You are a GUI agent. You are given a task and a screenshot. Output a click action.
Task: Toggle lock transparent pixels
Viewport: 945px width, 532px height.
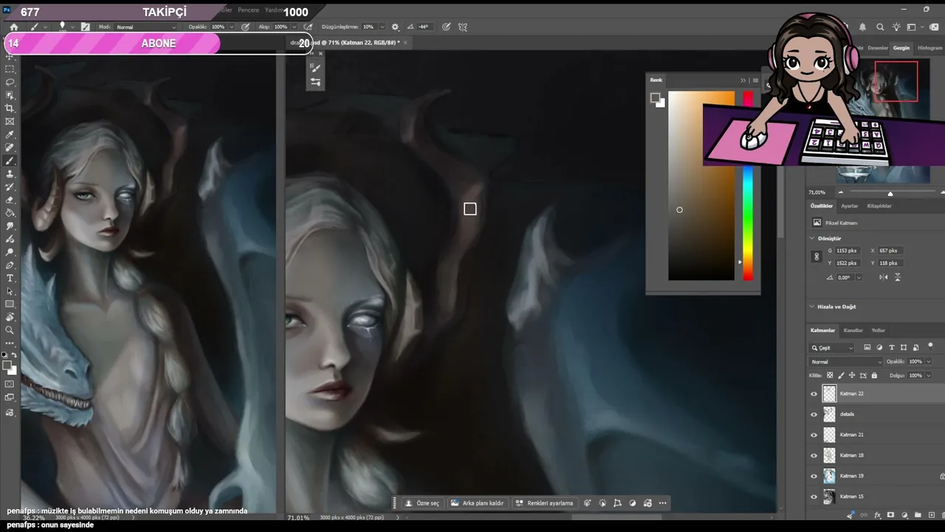831,375
